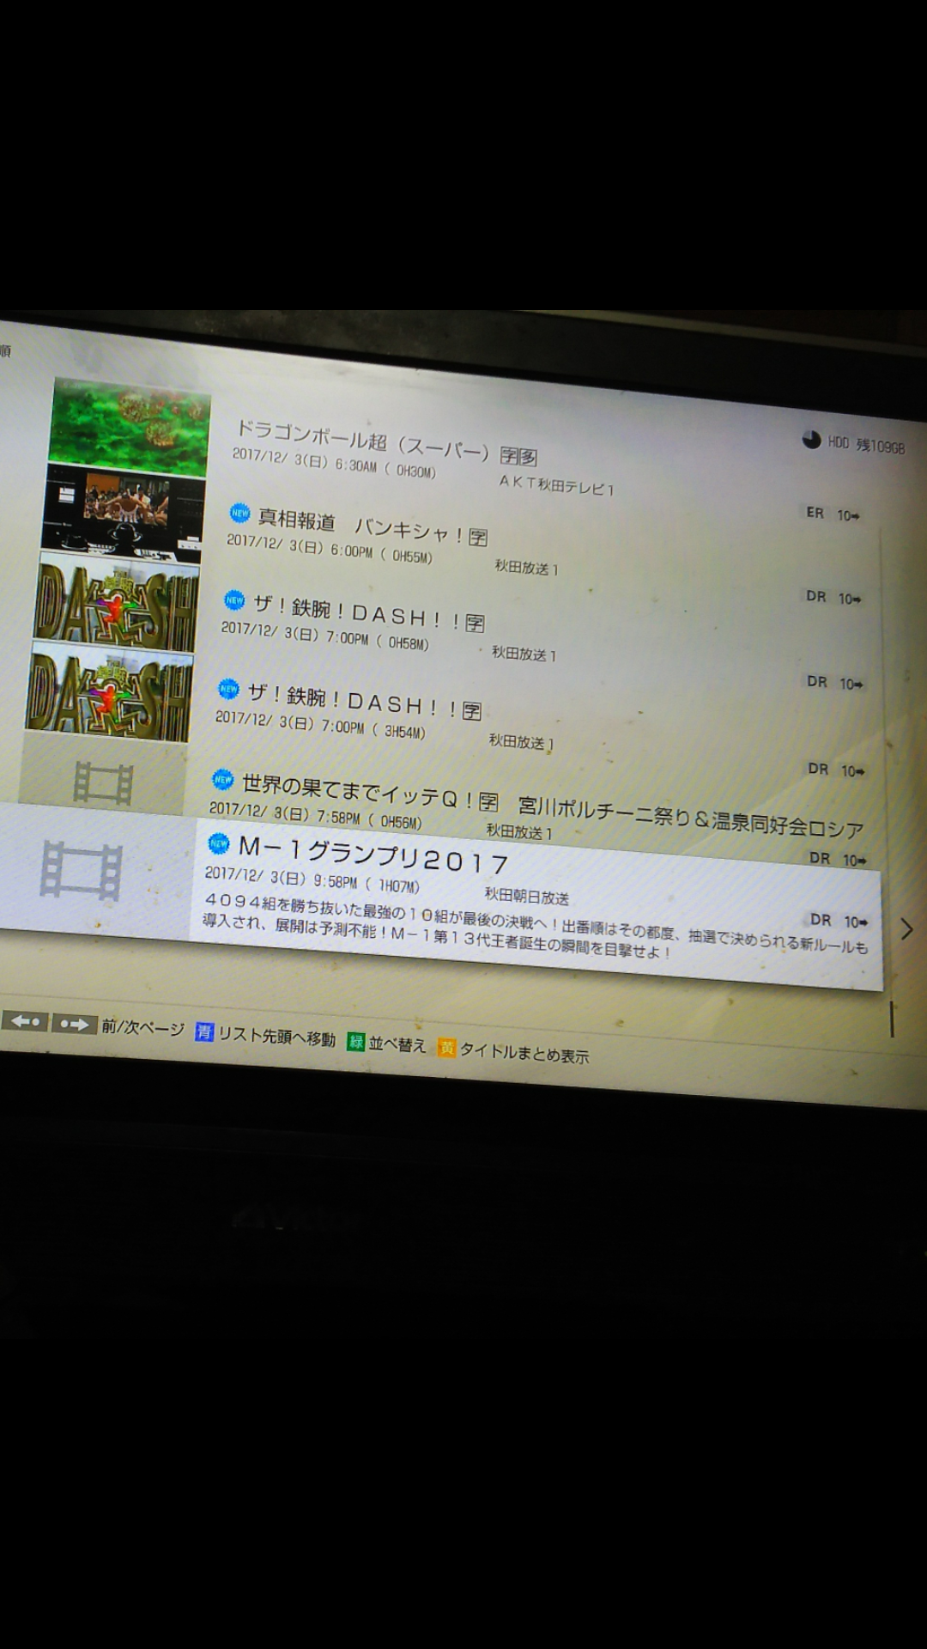Click subtitle 字 icon after DASH 3H54M title

[471, 710]
